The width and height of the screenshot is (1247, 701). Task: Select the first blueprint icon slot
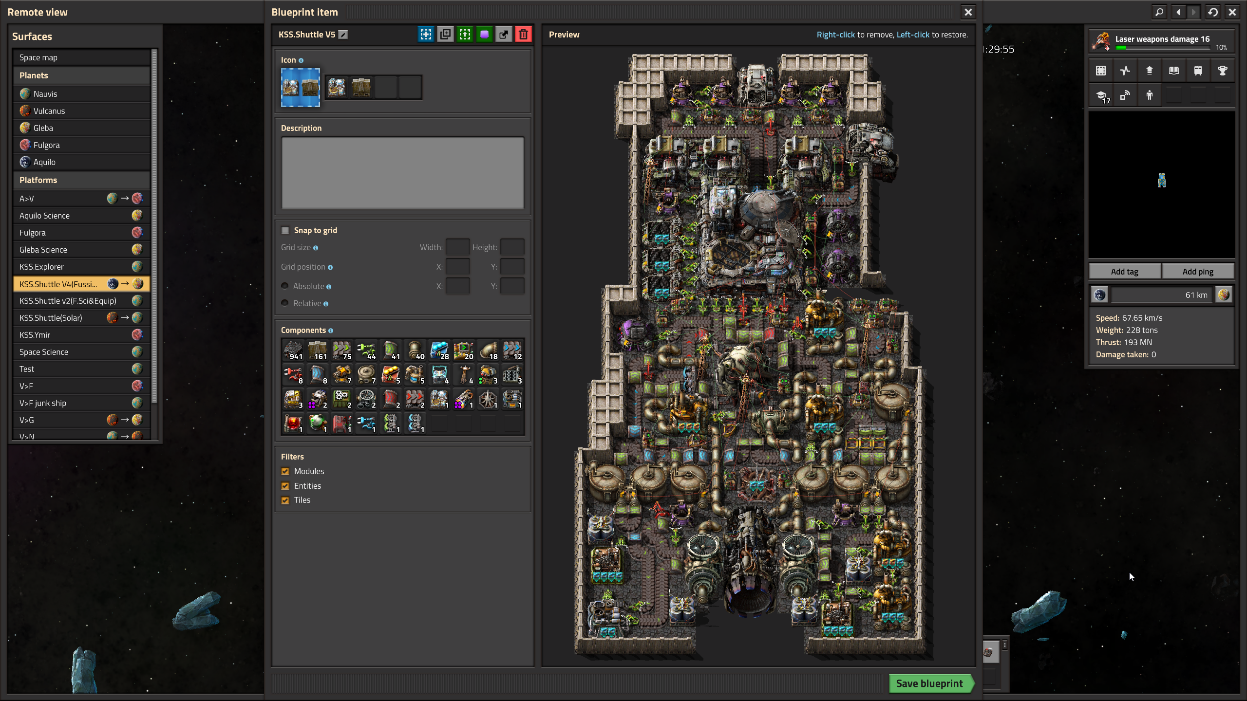point(337,88)
